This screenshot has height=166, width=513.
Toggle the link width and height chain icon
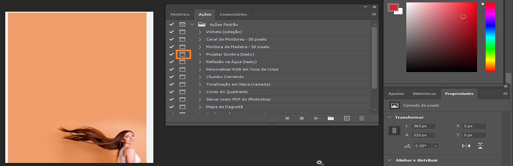394,131
